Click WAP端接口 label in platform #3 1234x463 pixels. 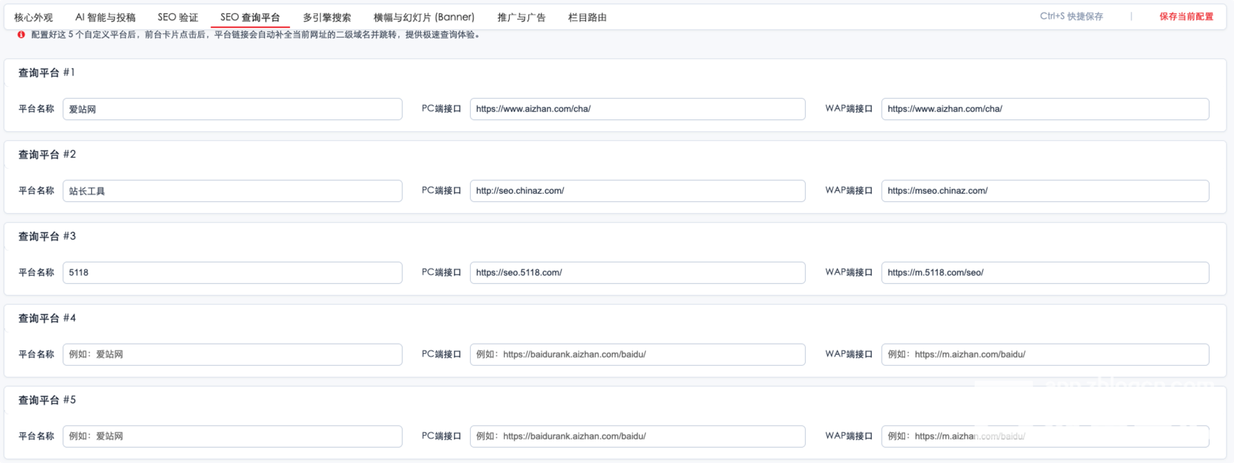pos(849,273)
